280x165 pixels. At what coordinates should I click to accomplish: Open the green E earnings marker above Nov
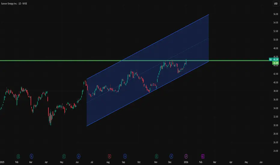pos(157,156)
